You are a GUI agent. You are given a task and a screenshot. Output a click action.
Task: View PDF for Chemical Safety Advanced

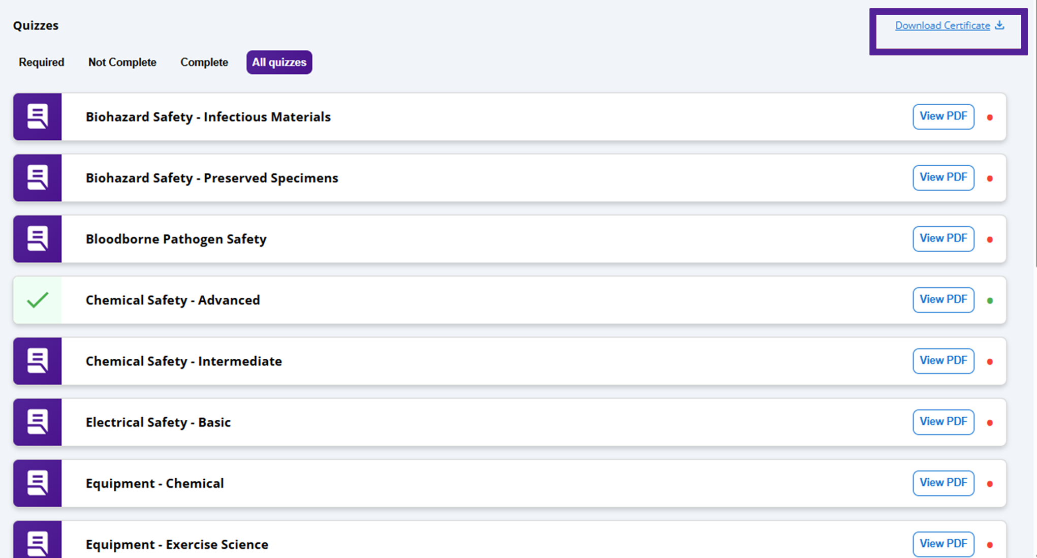943,299
